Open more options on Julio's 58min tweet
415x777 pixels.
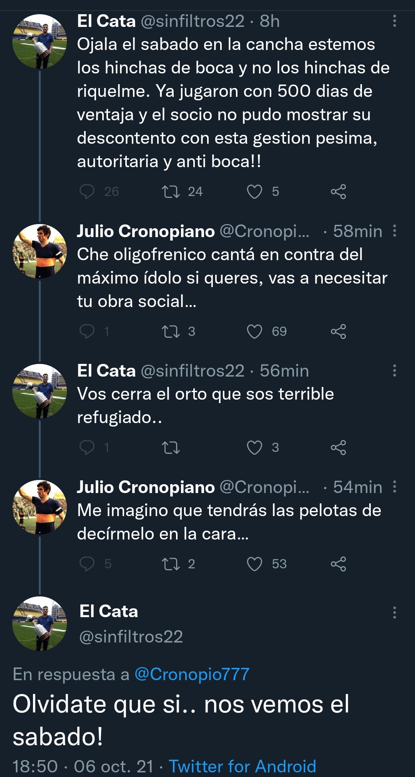394,231
